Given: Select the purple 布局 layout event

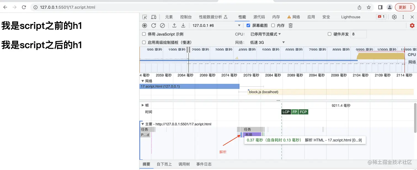Looking at the screenshot, I should click(252, 135).
